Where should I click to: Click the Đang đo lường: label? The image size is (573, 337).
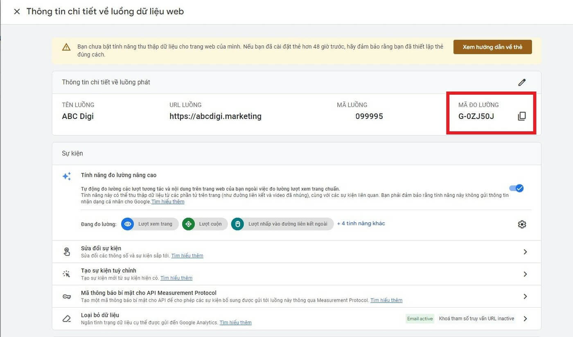pyautogui.click(x=99, y=224)
